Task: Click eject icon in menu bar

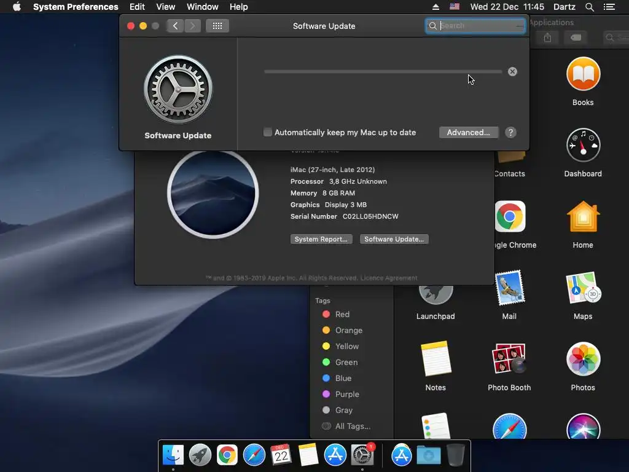Action: click(x=436, y=7)
